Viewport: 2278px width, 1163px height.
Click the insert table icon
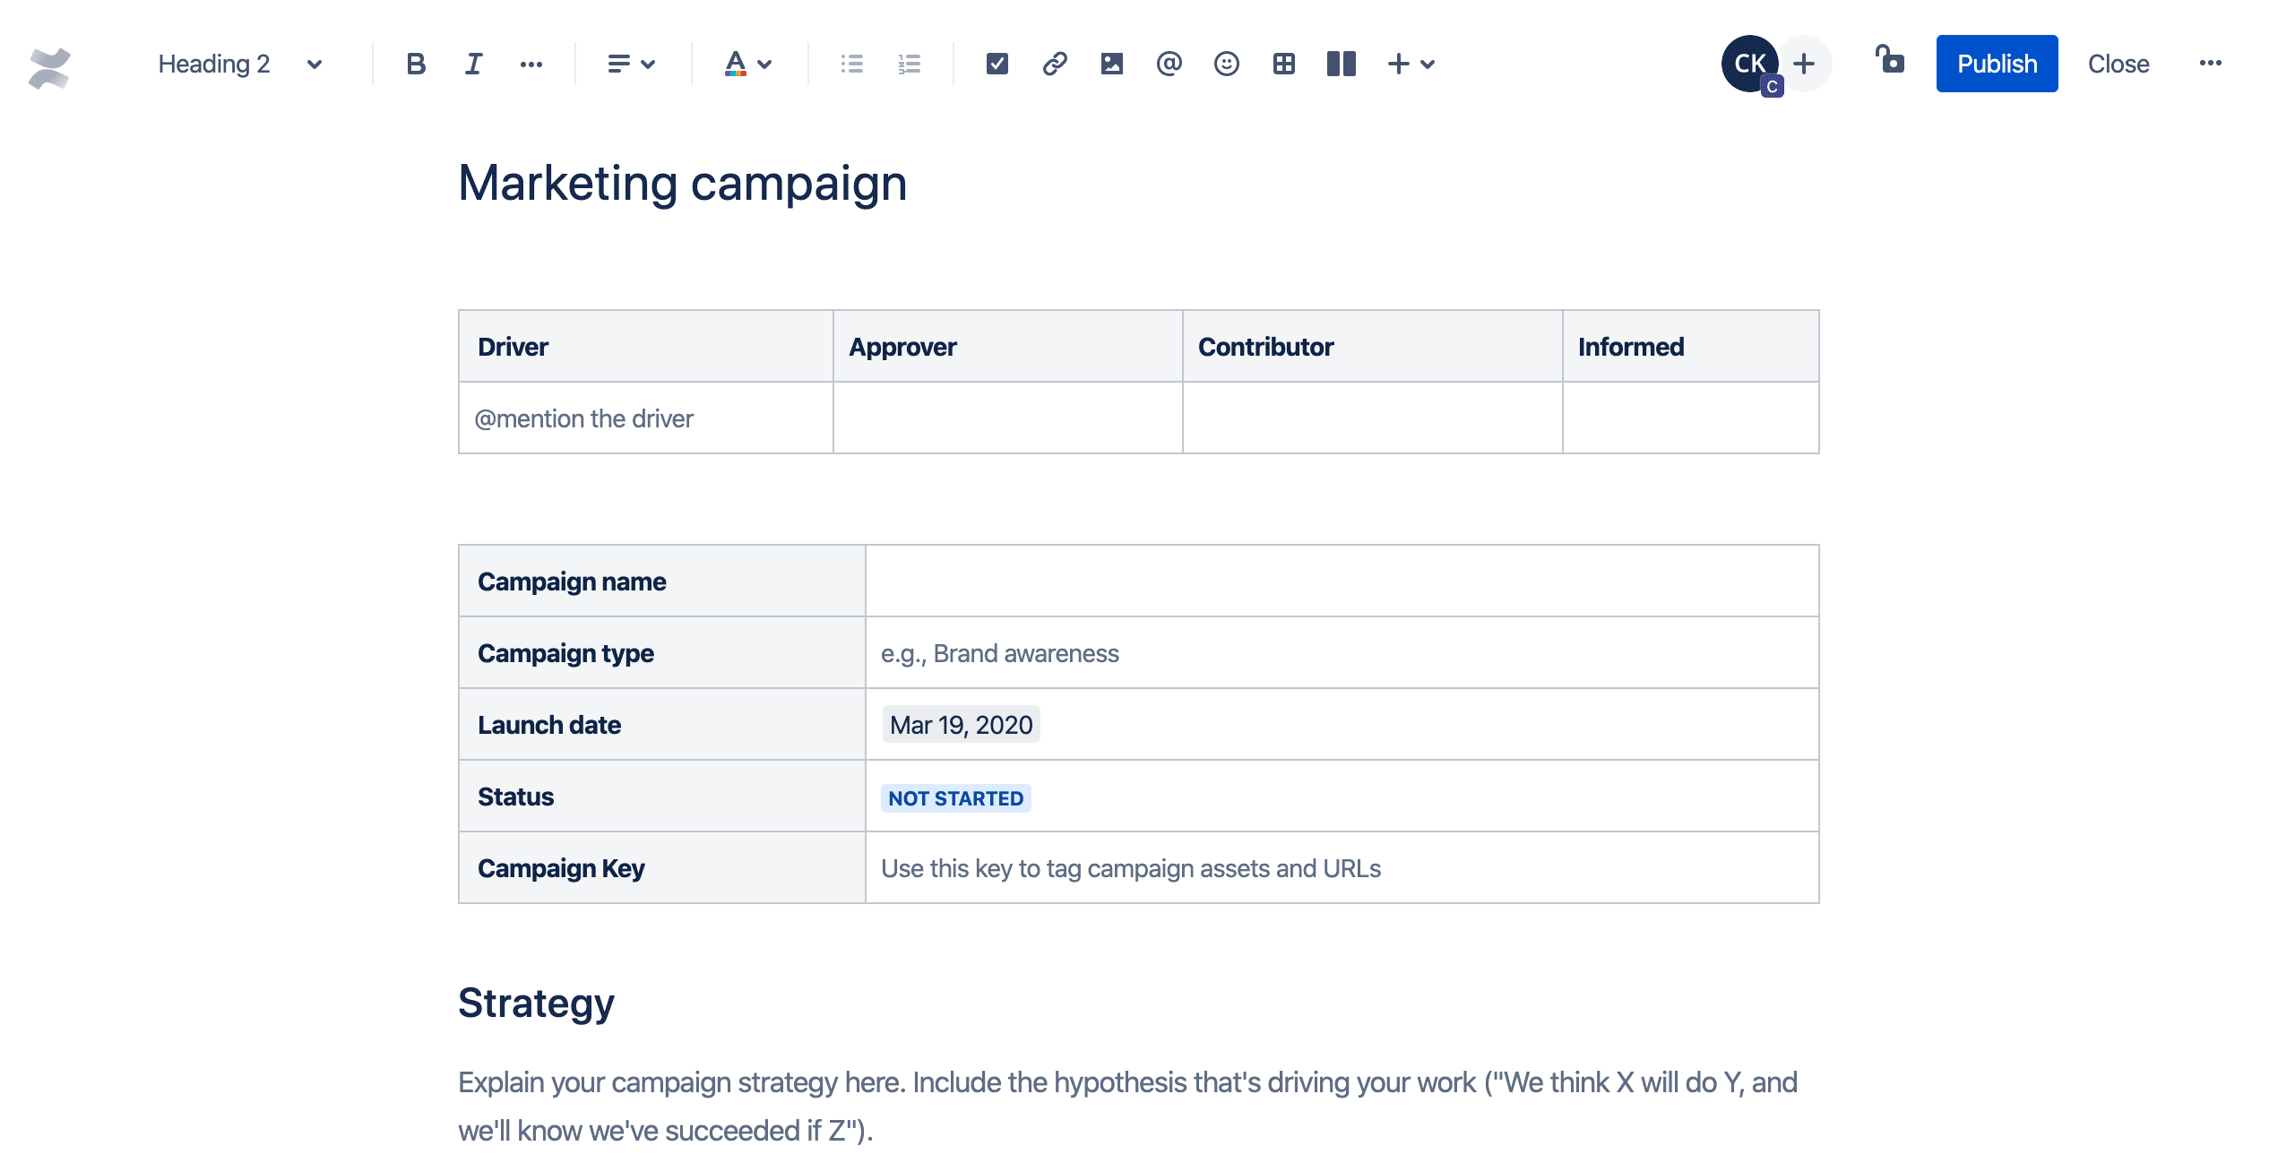[x=1281, y=63]
